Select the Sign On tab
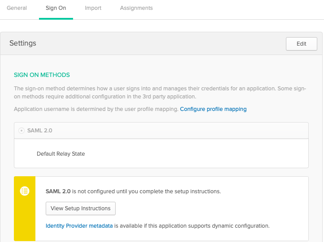Viewport: 324px width, 242px height. click(x=56, y=8)
